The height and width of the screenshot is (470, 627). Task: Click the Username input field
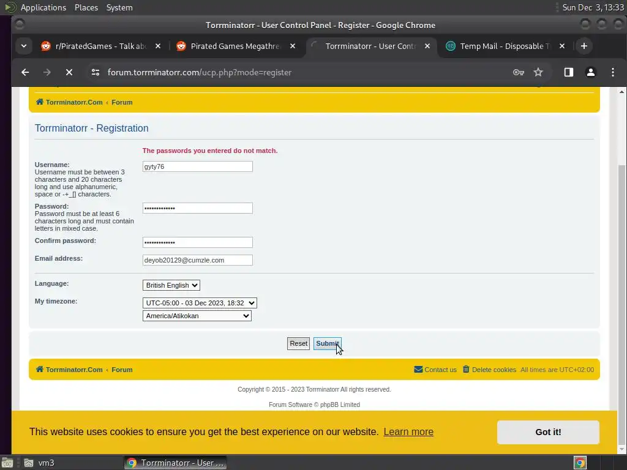(198, 166)
